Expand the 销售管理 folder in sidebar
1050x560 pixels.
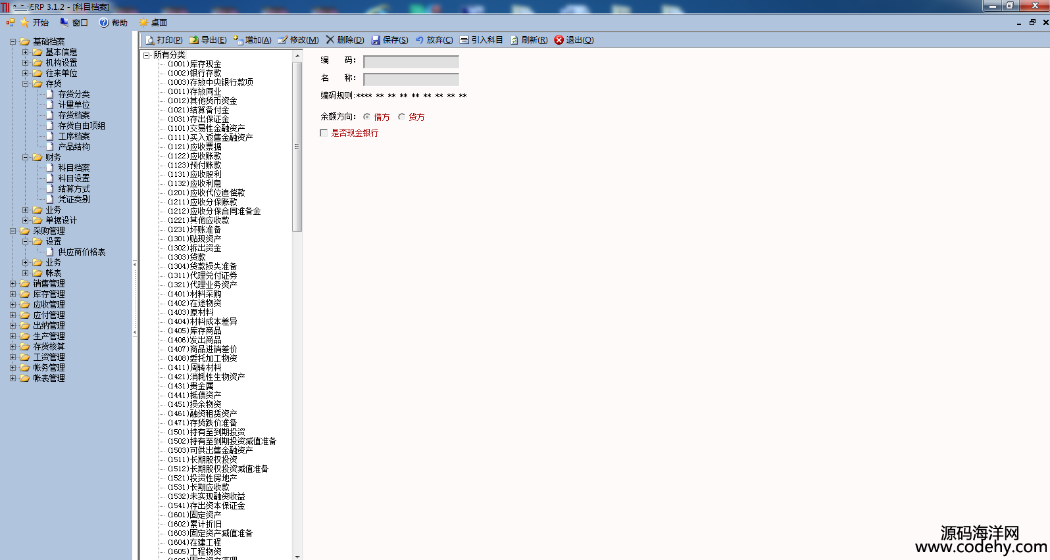(12, 284)
